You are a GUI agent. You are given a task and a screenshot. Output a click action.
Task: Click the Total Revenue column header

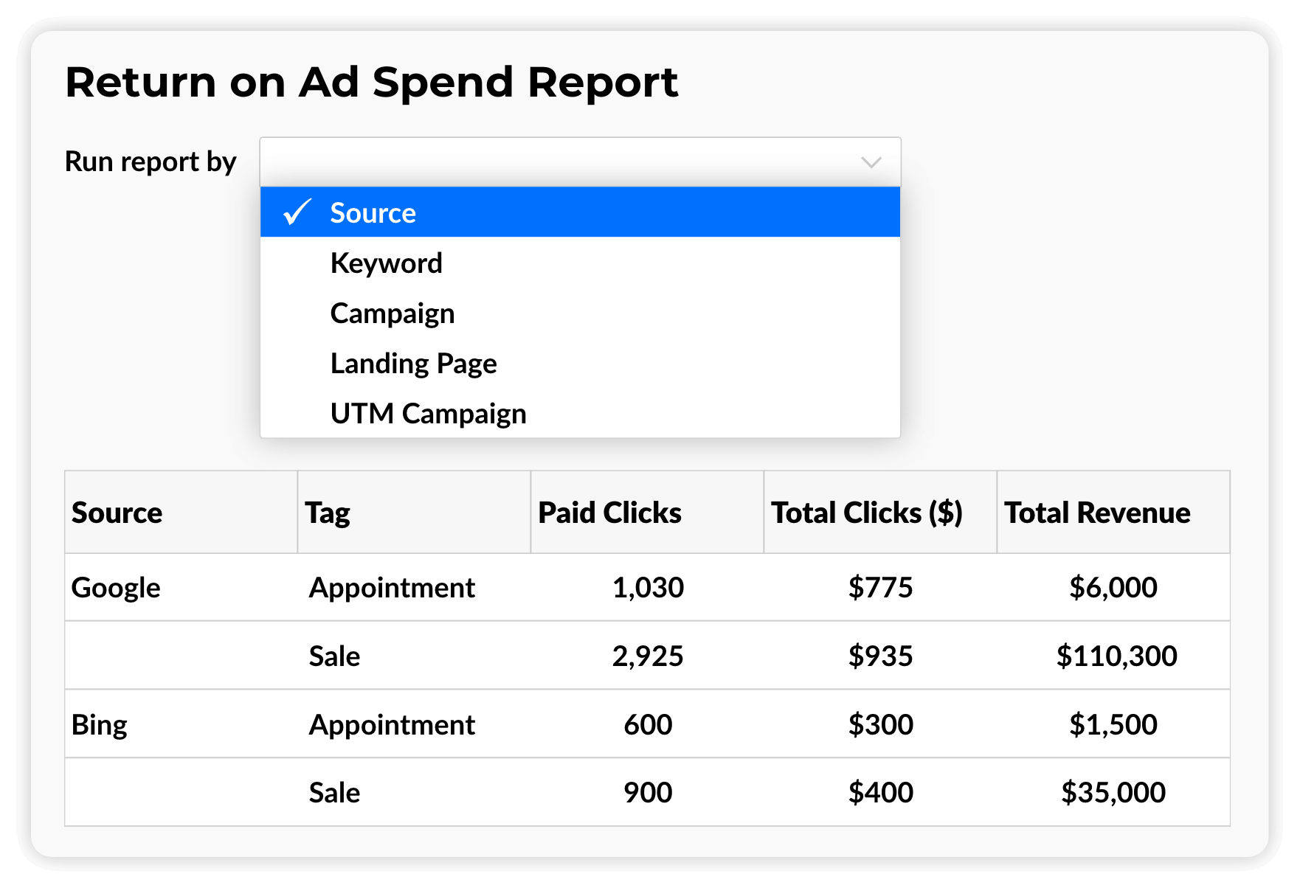pos(1097,513)
